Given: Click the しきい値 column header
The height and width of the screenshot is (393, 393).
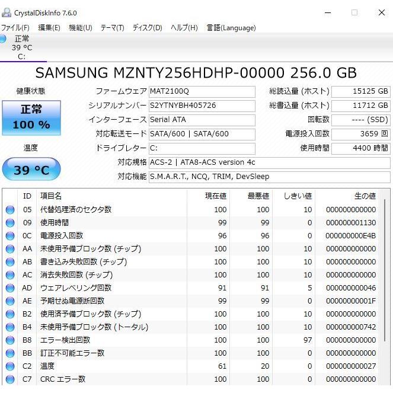Looking at the screenshot, I should 293,196.
